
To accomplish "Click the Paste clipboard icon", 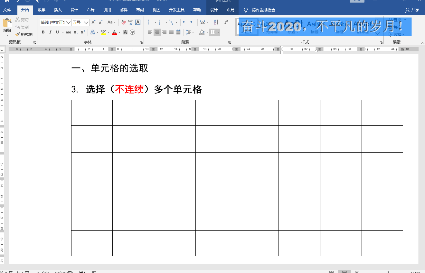I will 7,23.
